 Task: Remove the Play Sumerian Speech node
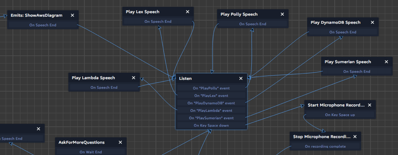click(386, 62)
